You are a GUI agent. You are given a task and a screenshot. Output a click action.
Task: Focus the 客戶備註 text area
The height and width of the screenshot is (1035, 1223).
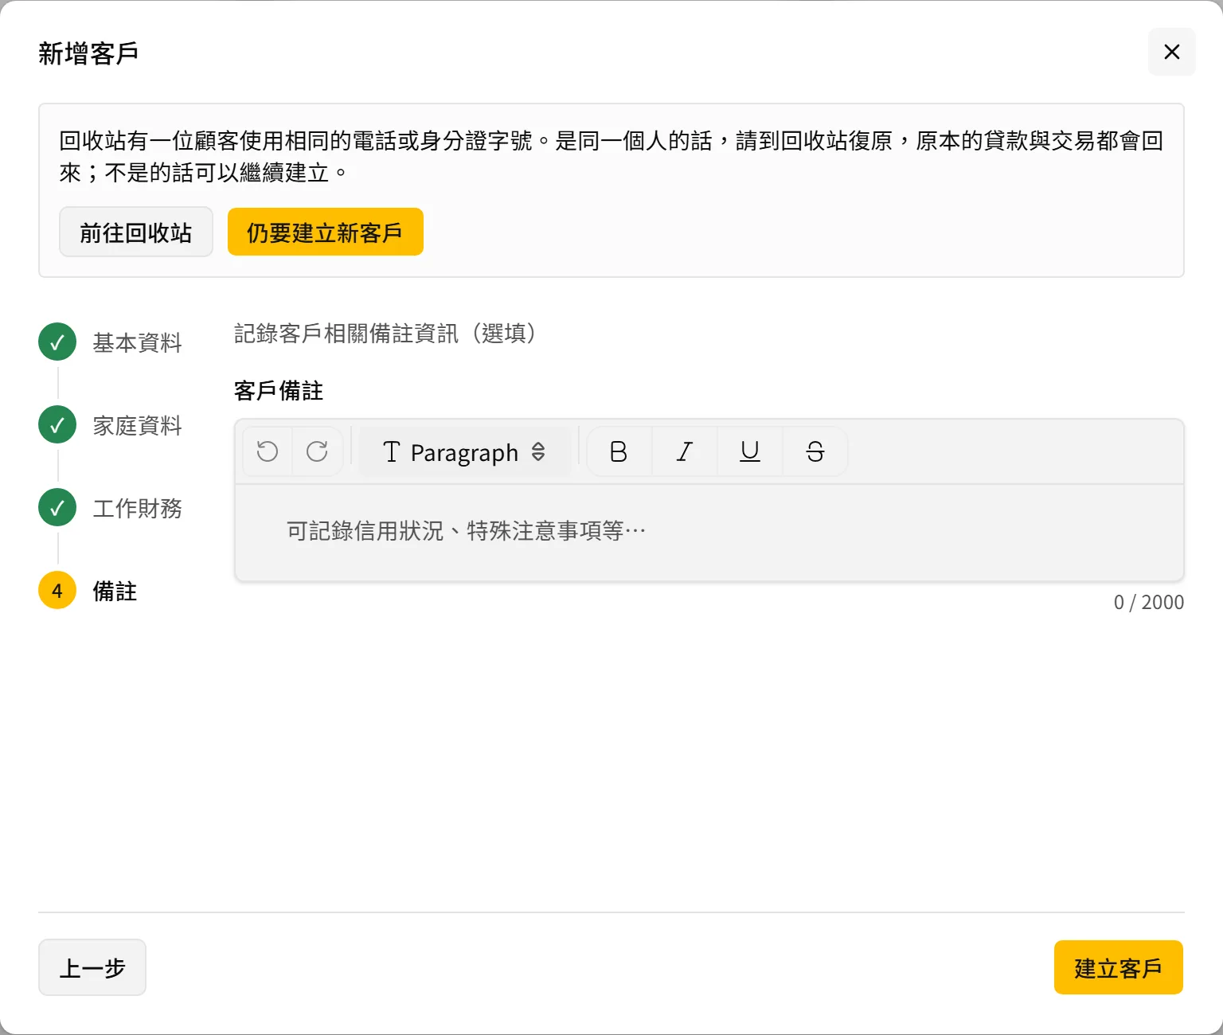coord(709,532)
